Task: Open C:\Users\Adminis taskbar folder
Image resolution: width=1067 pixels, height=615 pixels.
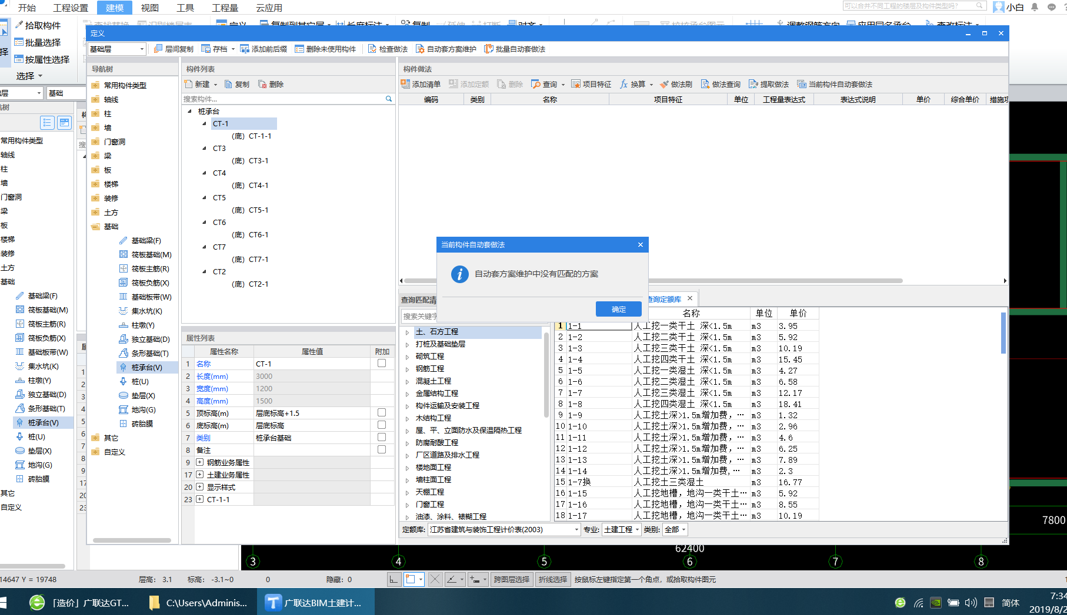Action: point(199,603)
